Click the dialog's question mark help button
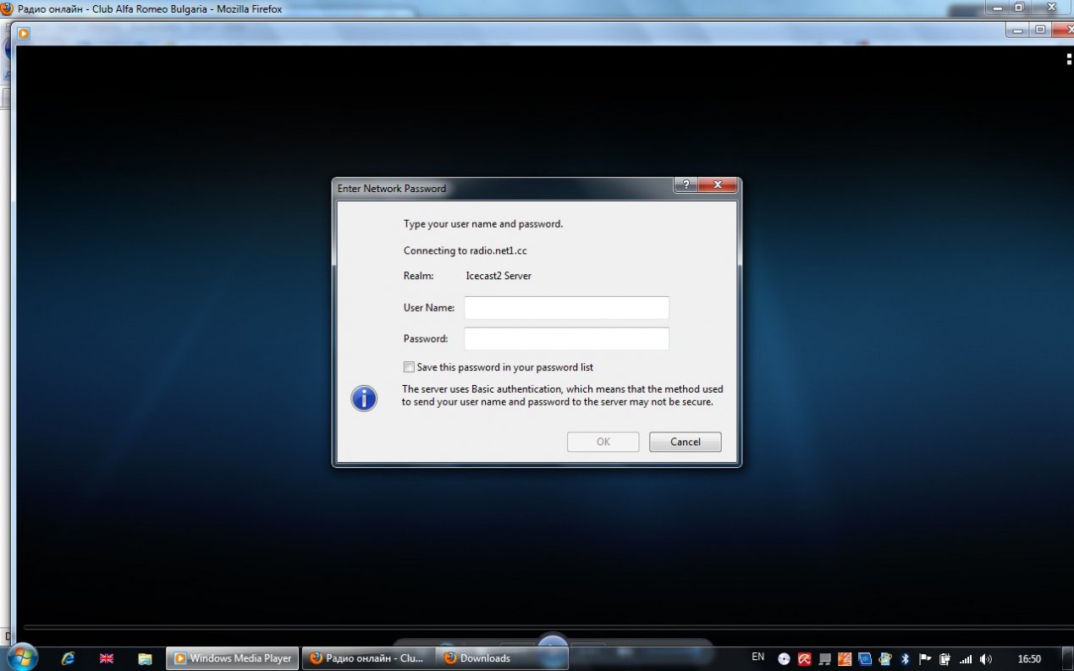Screen dimensions: 1074x671 (686, 185)
